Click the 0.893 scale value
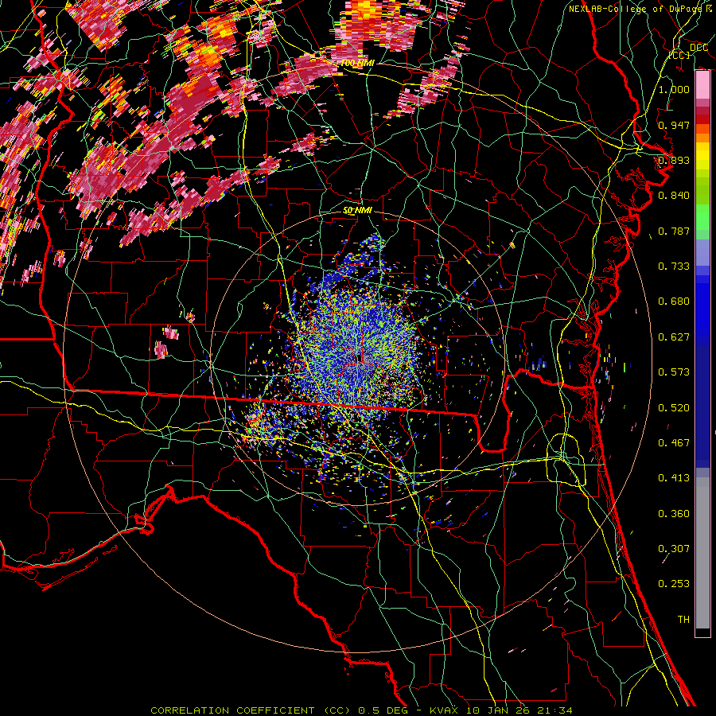Image resolution: width=716 pixels, height=716 pixels. (674, 160)
